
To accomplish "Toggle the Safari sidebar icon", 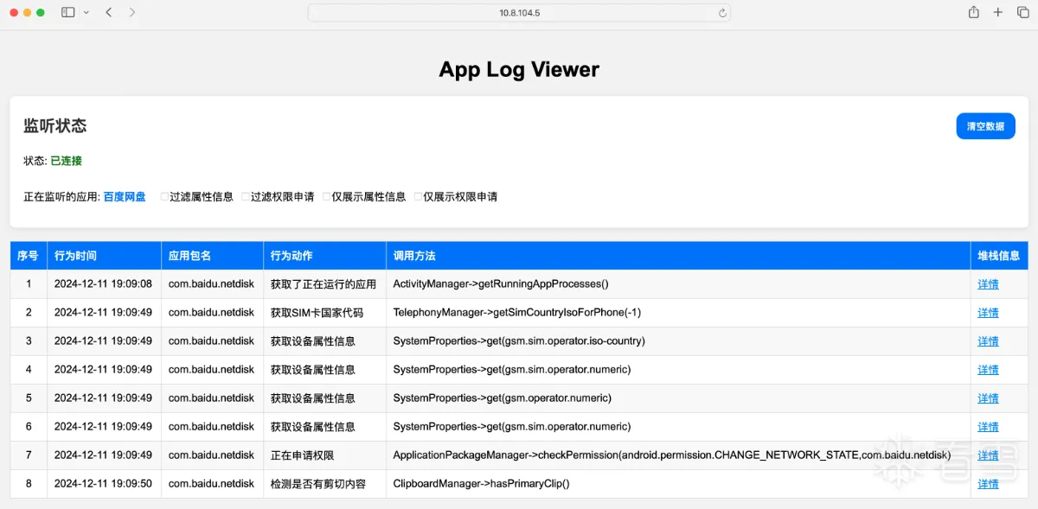I will [x=68, y=12].
